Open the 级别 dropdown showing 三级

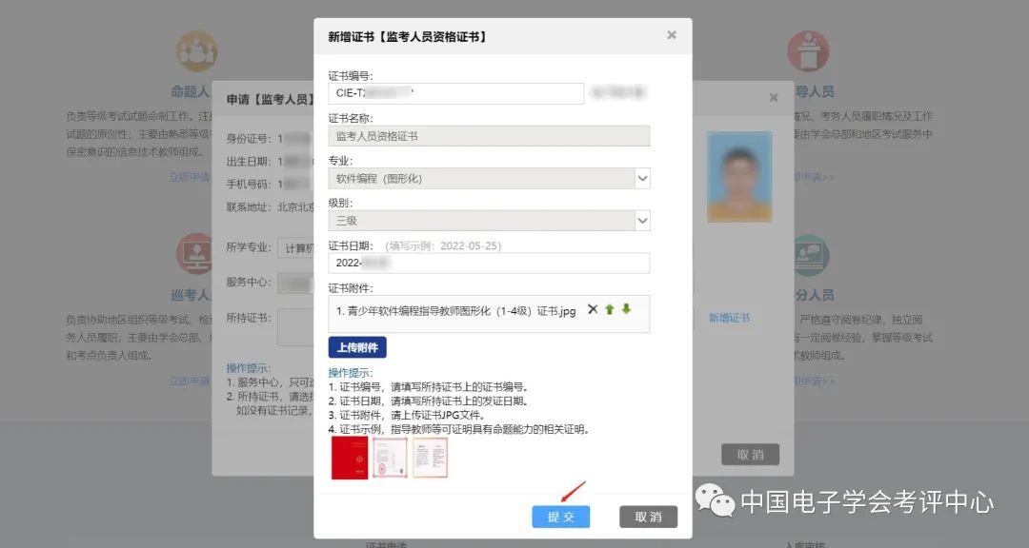coord(489,221)
